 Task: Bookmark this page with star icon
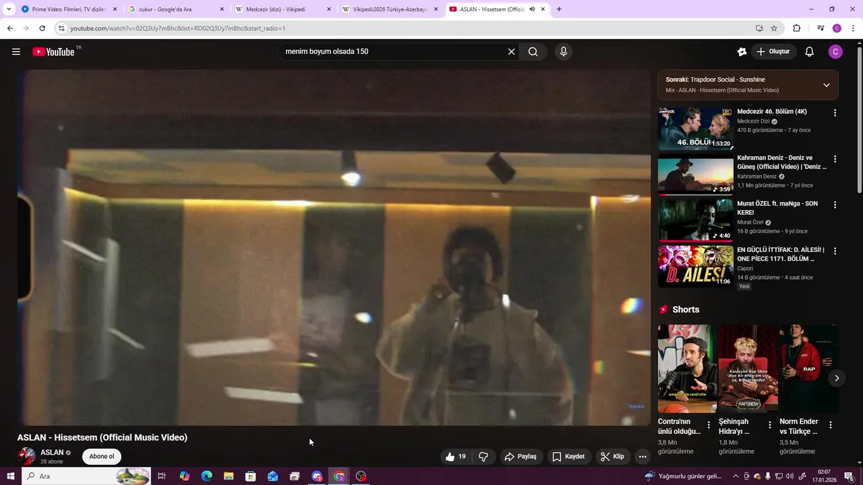(774, 28)
